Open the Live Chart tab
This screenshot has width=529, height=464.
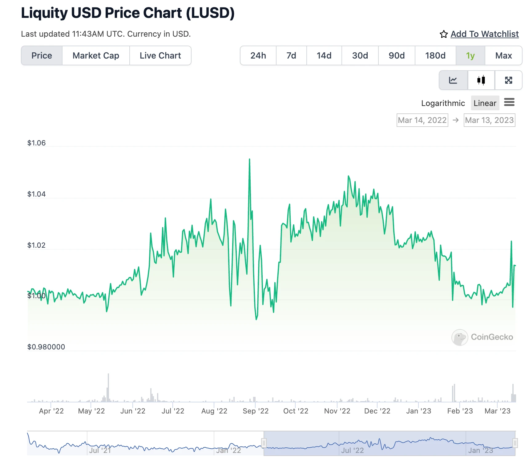click(x=160, y=55)
